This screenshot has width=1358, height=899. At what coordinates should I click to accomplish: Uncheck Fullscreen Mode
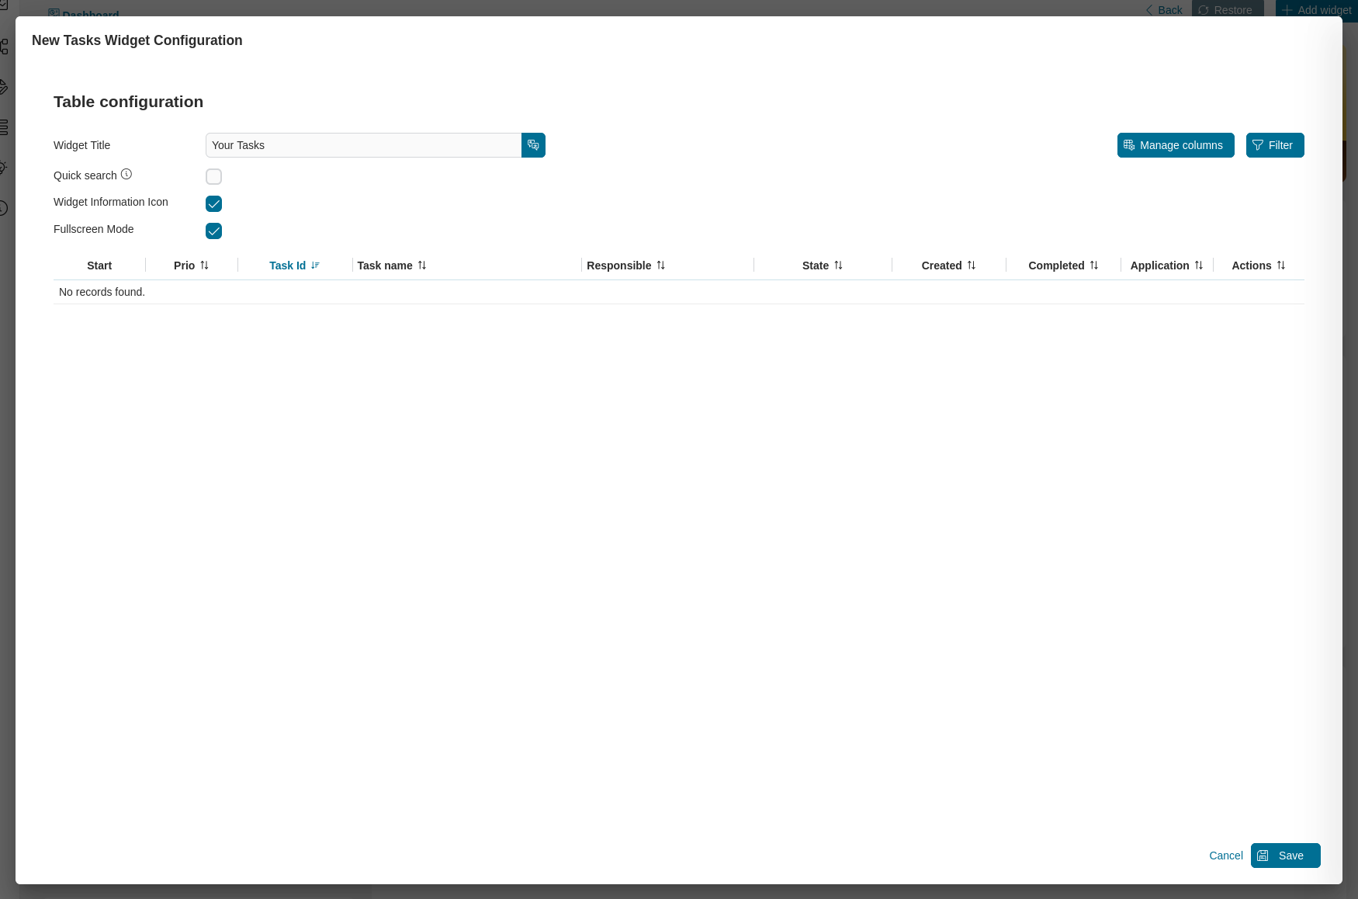tap(213, 231)
